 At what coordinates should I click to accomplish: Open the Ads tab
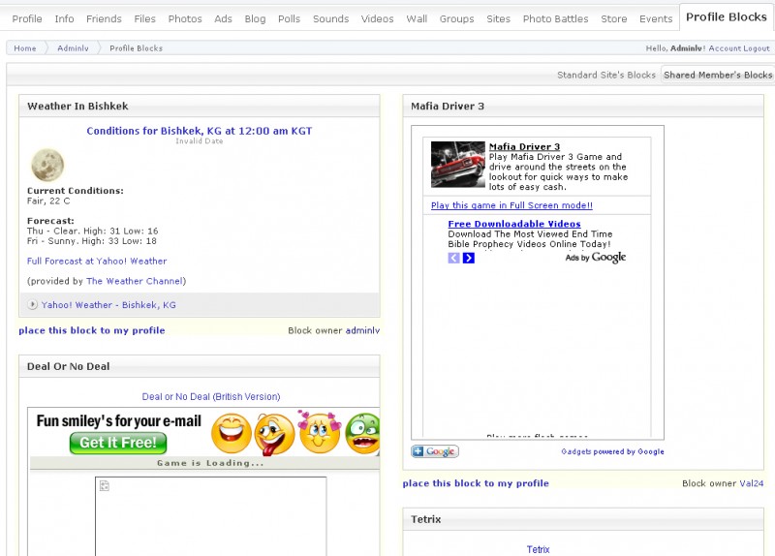(223, 18)
